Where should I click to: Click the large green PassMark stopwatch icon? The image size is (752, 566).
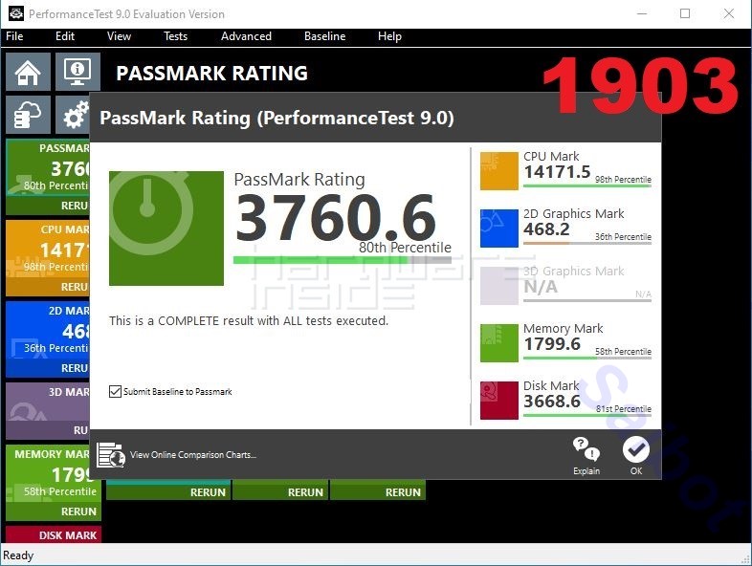click(x=166, y=228)
